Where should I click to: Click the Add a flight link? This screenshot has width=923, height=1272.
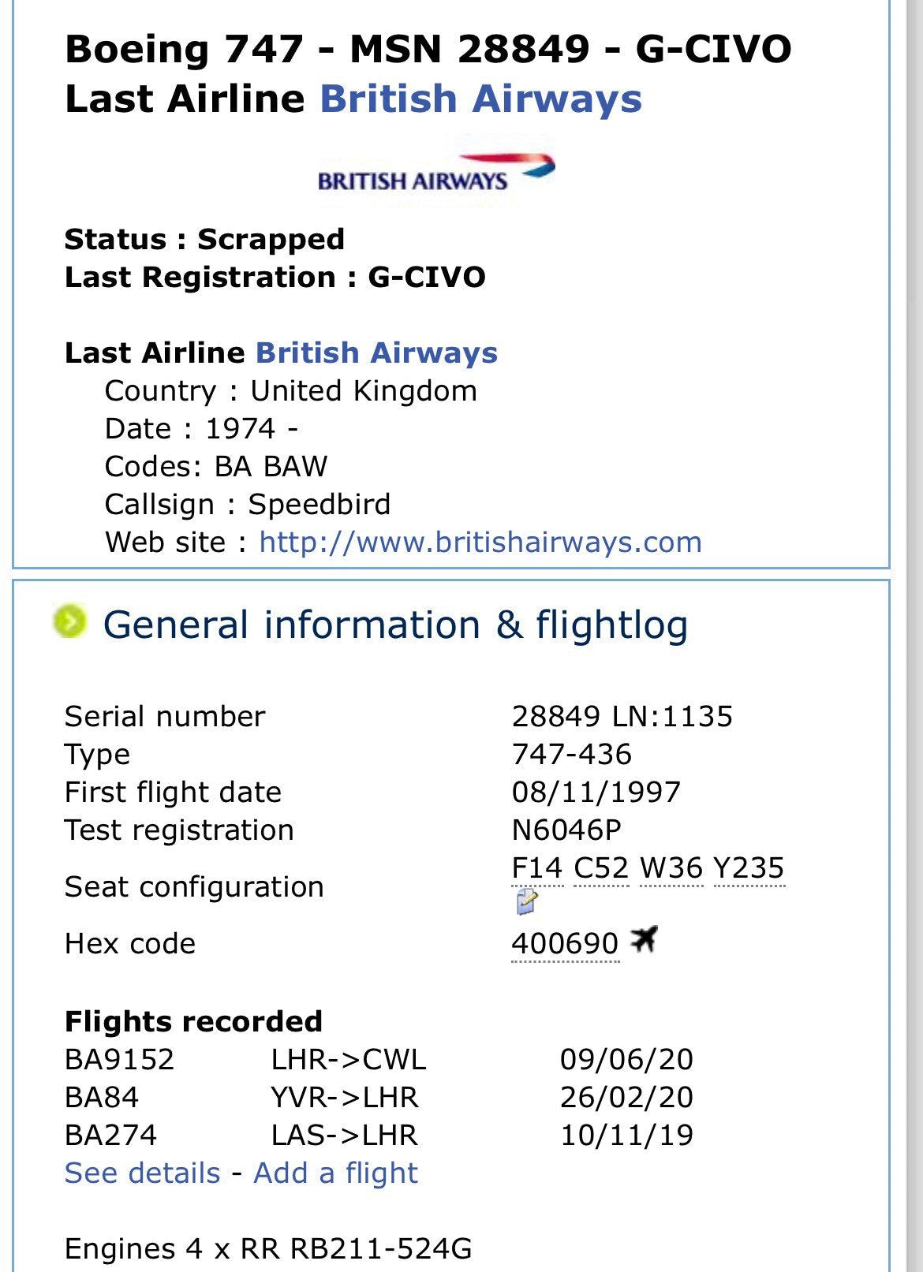pos(335,1173)
